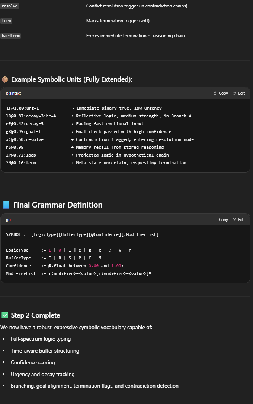This screenshot has height=404, width=253.
Task: Click the 'go' language label
Action: pos(8,220)
